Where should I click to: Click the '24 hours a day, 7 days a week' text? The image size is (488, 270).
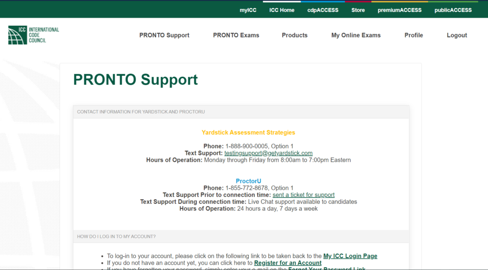pyautogui.click(x=277, y=208)
